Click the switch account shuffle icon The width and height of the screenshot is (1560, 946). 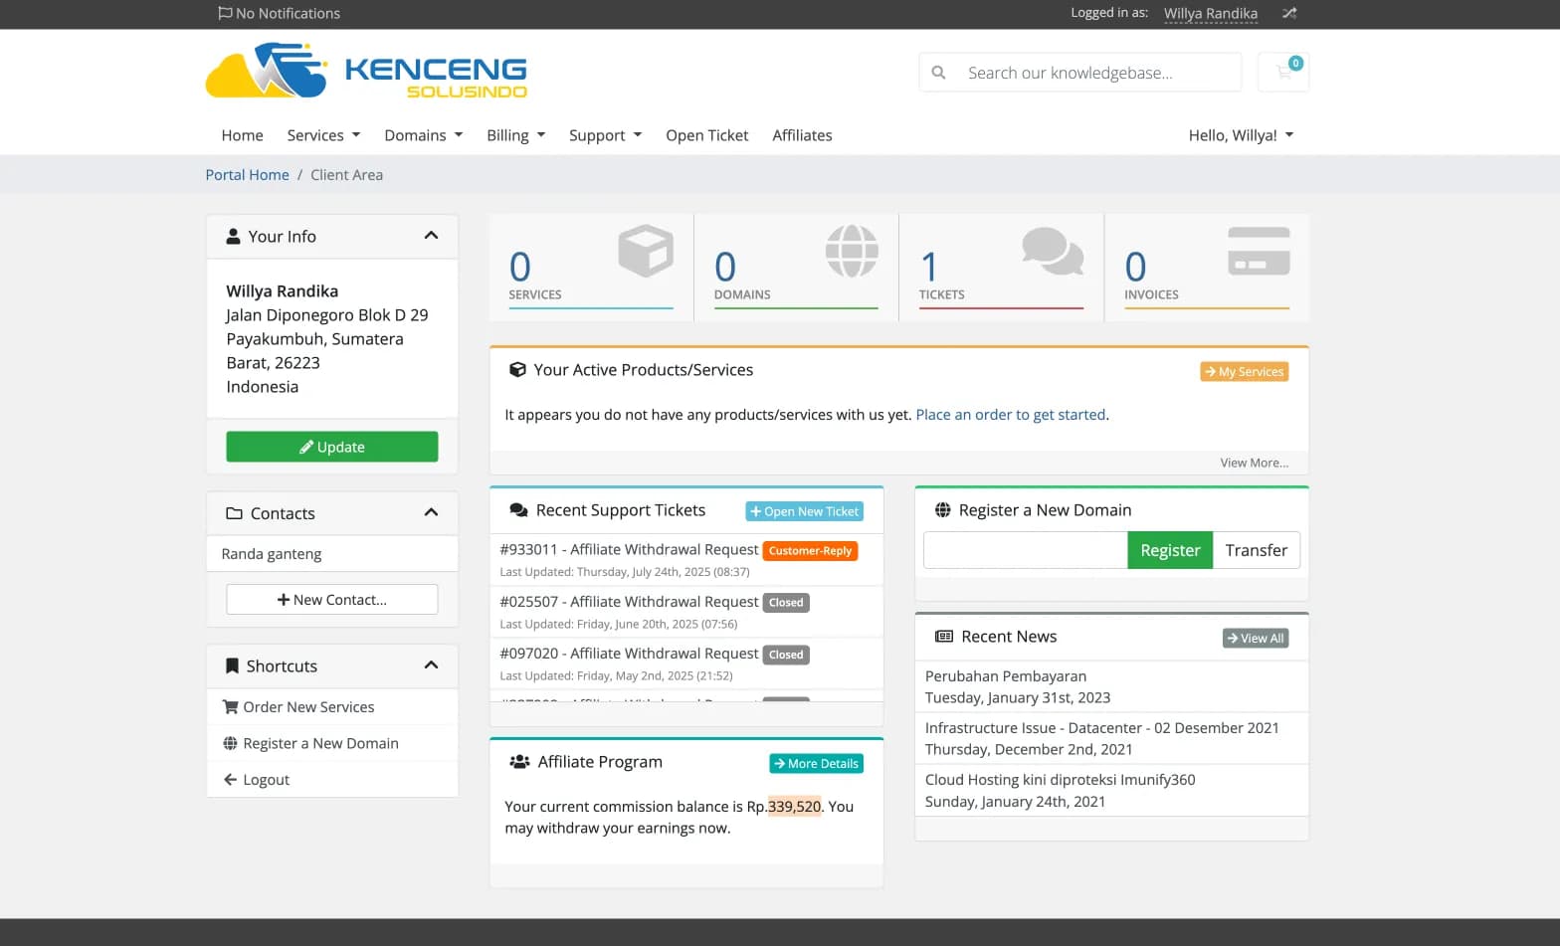click(x=1289, y=13)
